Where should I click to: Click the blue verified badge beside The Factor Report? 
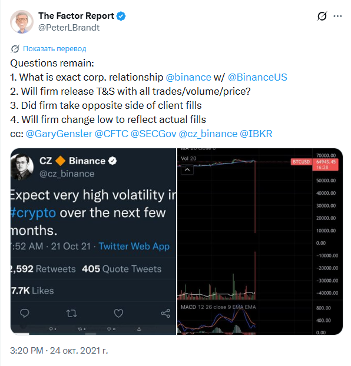tap(121, 16)
